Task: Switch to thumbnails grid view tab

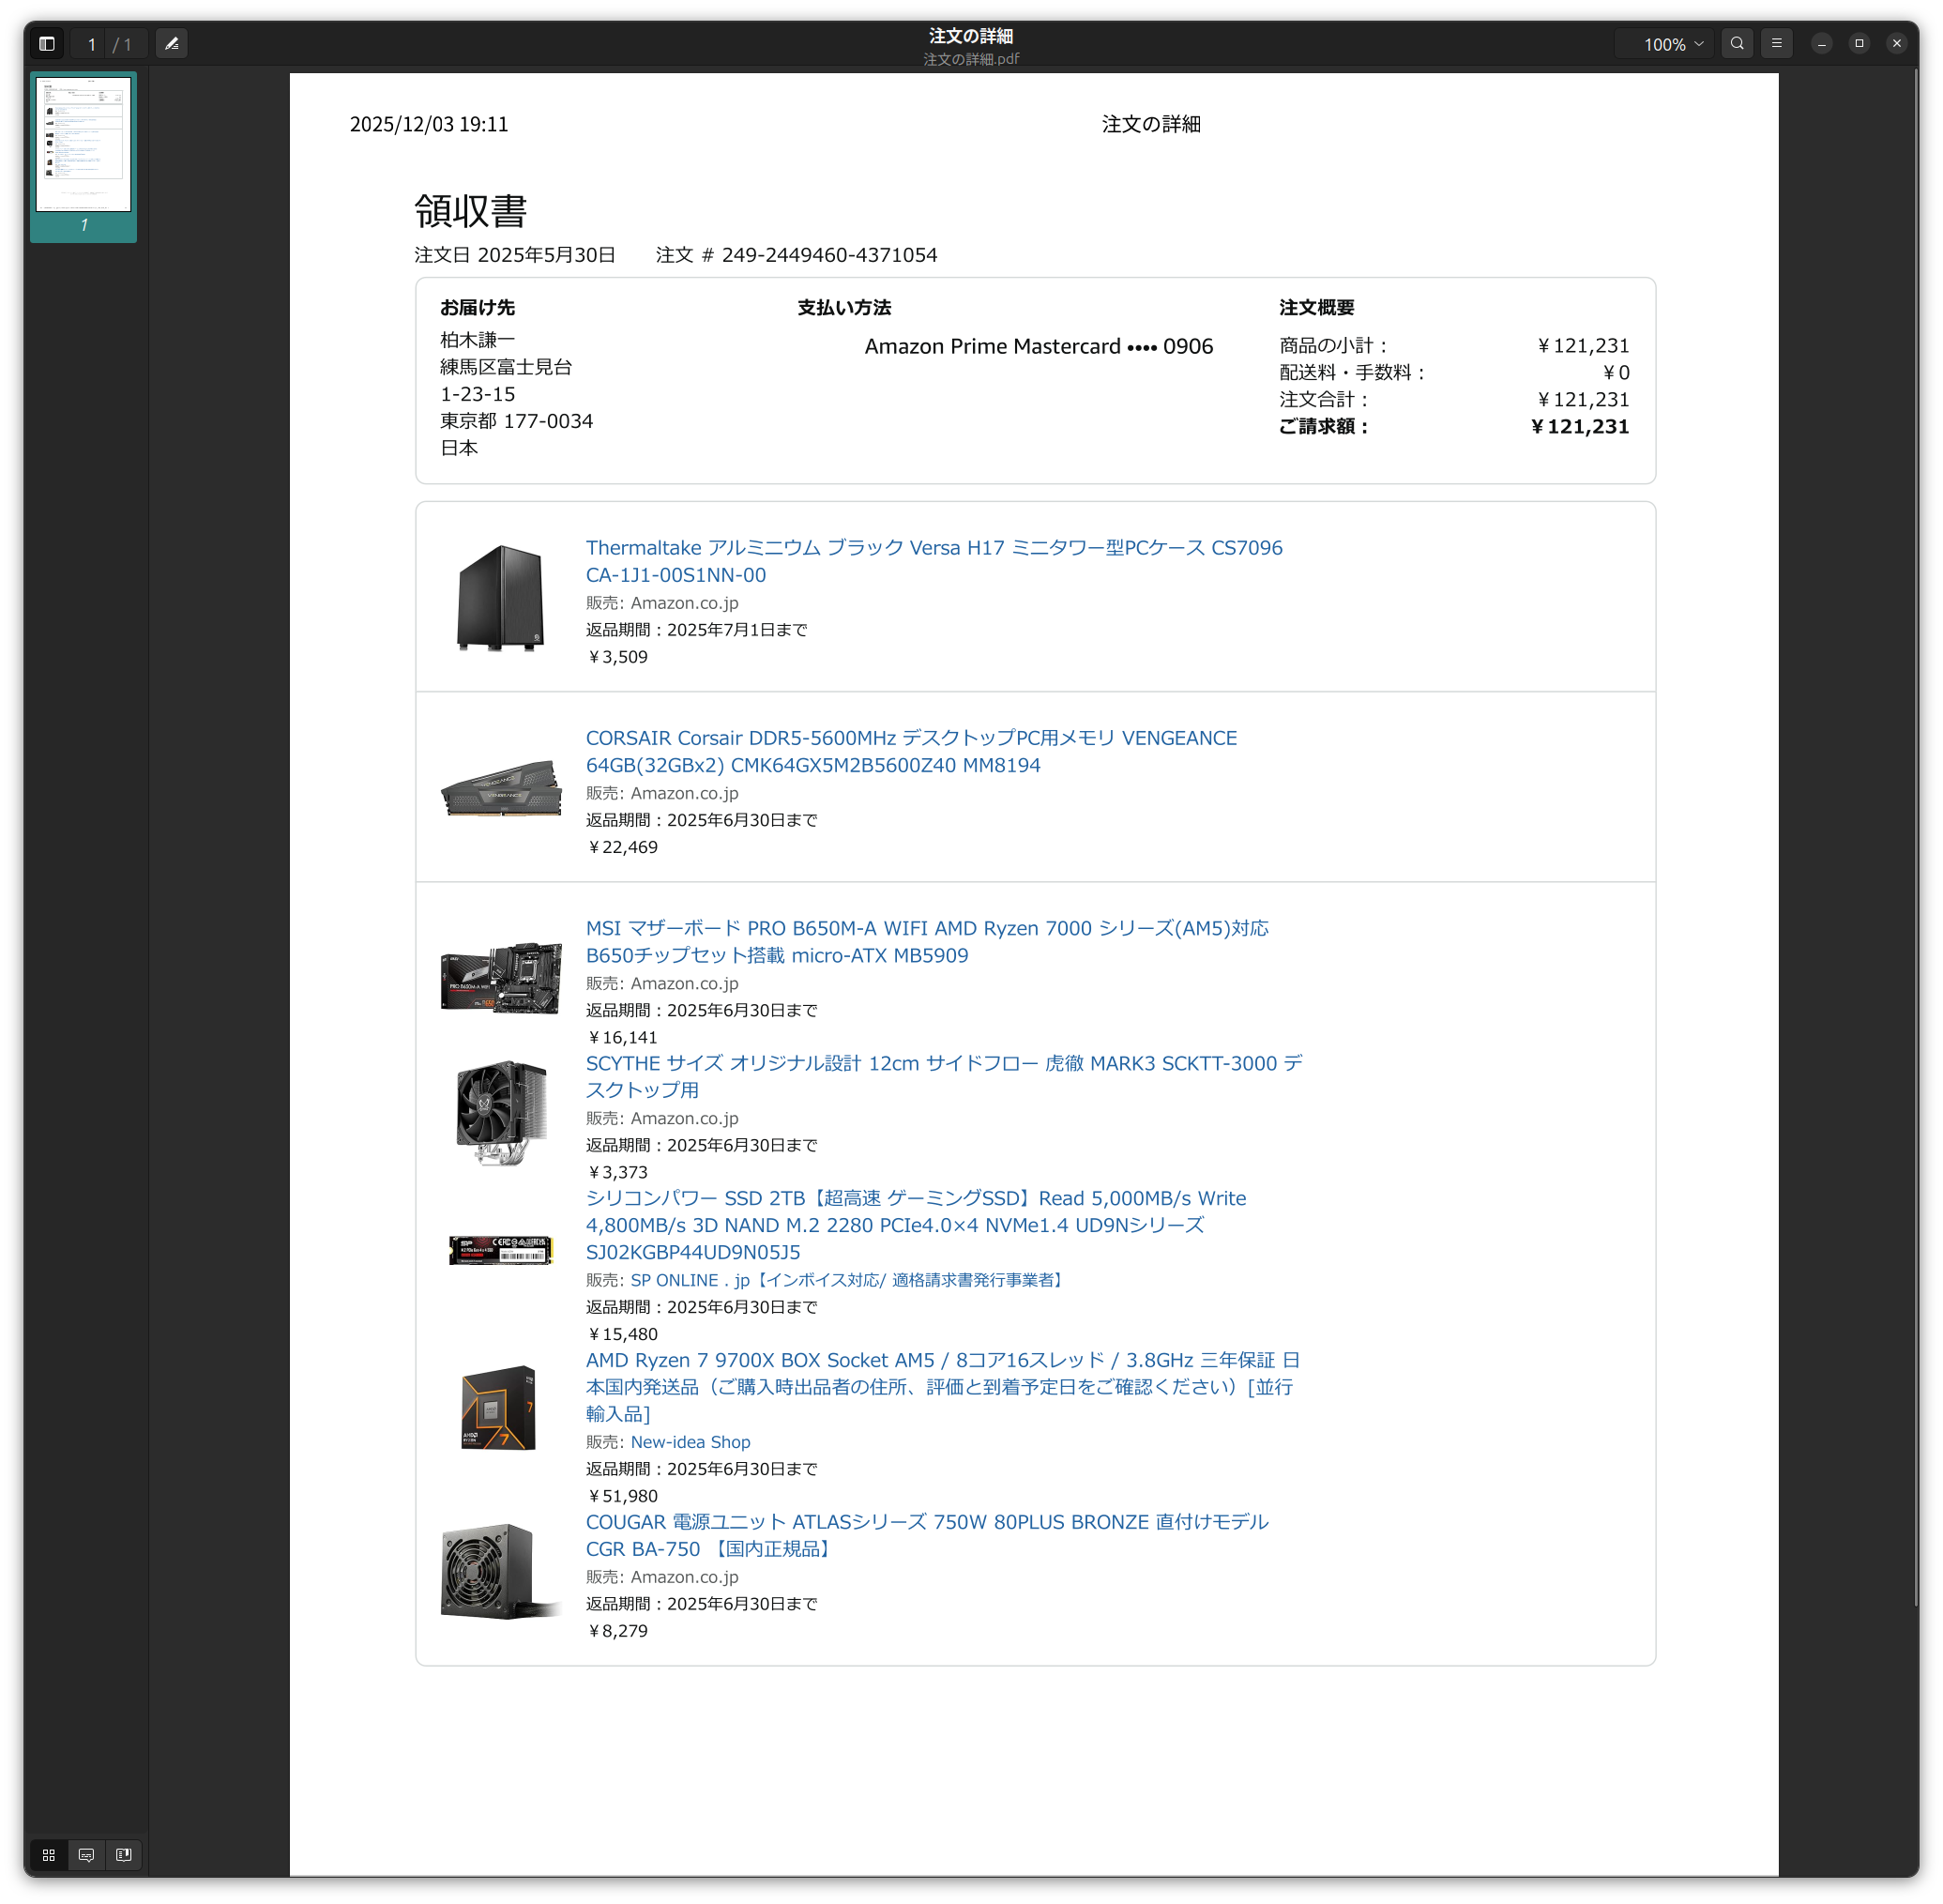Action: pyautogui.click(x=49, y=1855)
